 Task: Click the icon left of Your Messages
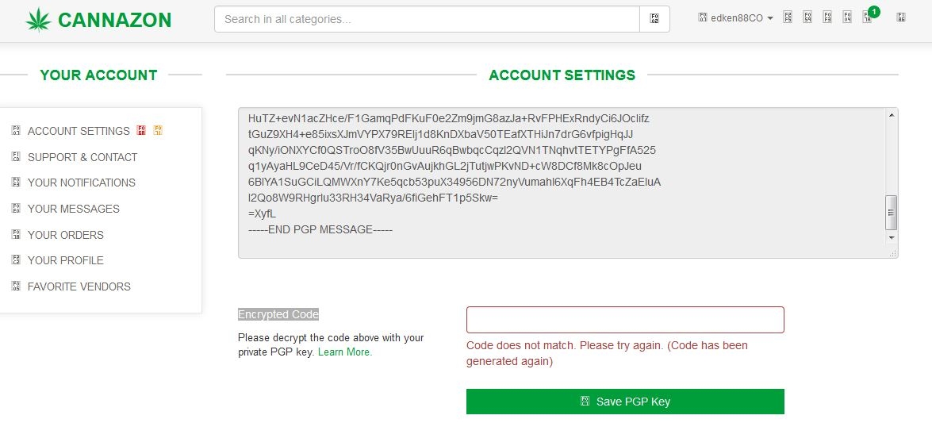[16, 208]
